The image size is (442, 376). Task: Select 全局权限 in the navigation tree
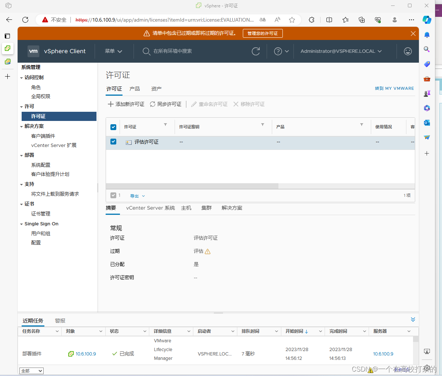[41, 96]
